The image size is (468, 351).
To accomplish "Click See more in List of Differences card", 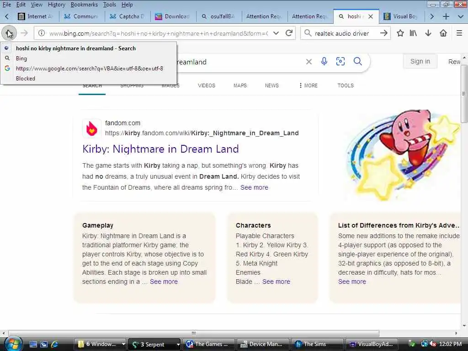I will tap(352, 282).
